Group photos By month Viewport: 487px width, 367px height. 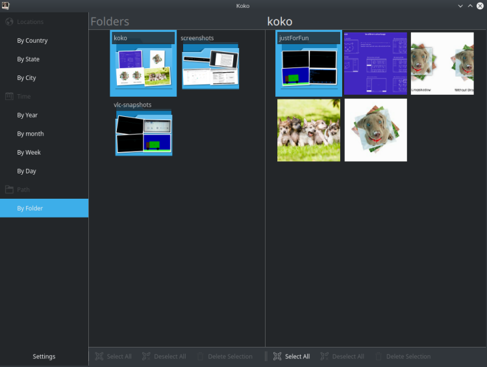tap(31, 134)
